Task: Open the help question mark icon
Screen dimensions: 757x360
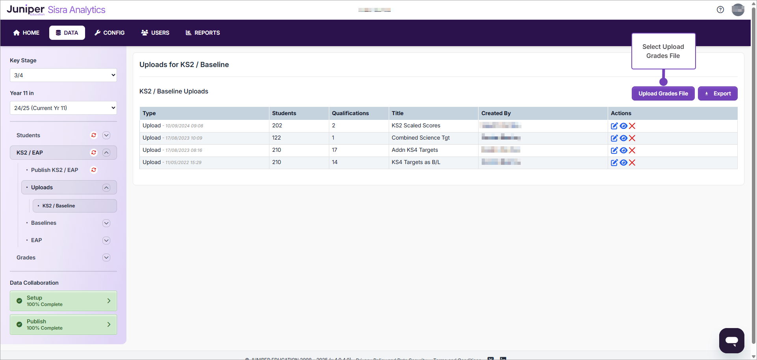Action: click(720, 10)
